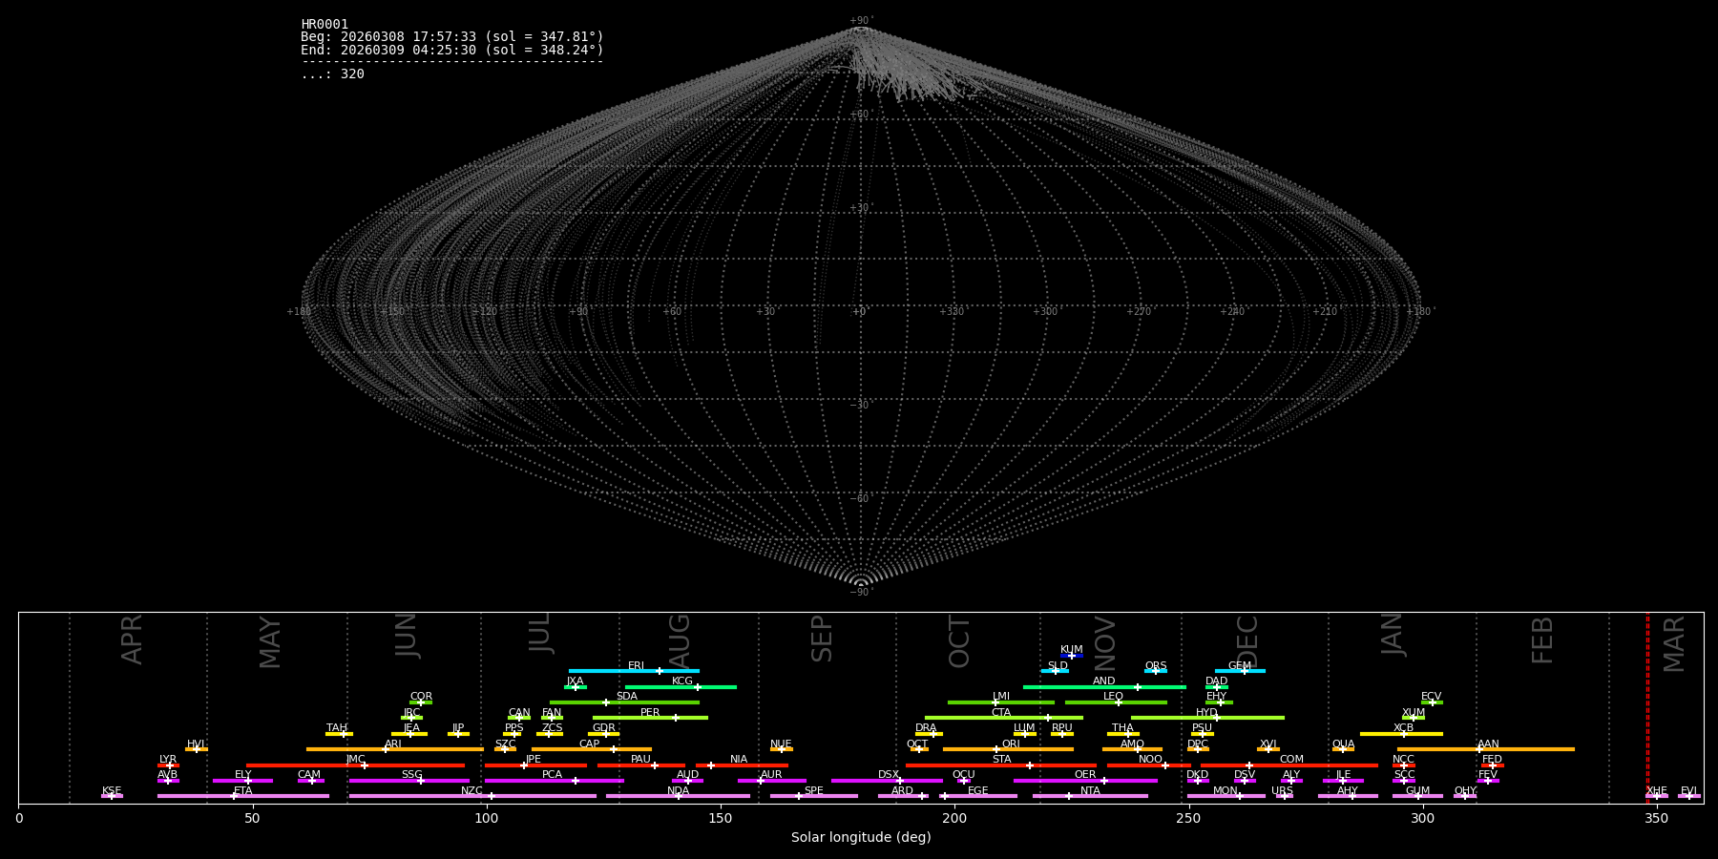Click the PER shower label
The width and height of the screenshot is (1718, 859).
click(650, 713)
